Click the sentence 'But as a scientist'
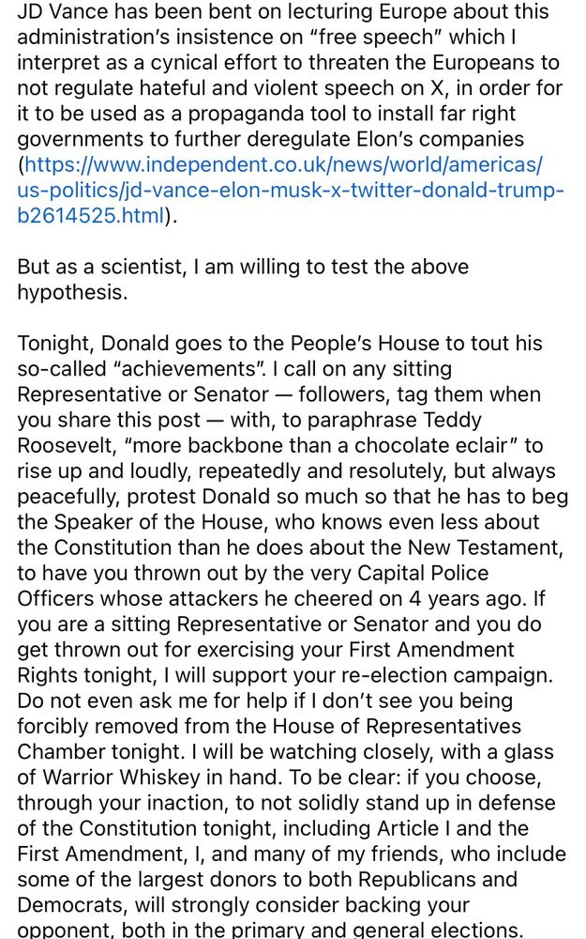 tap(243, 279)
